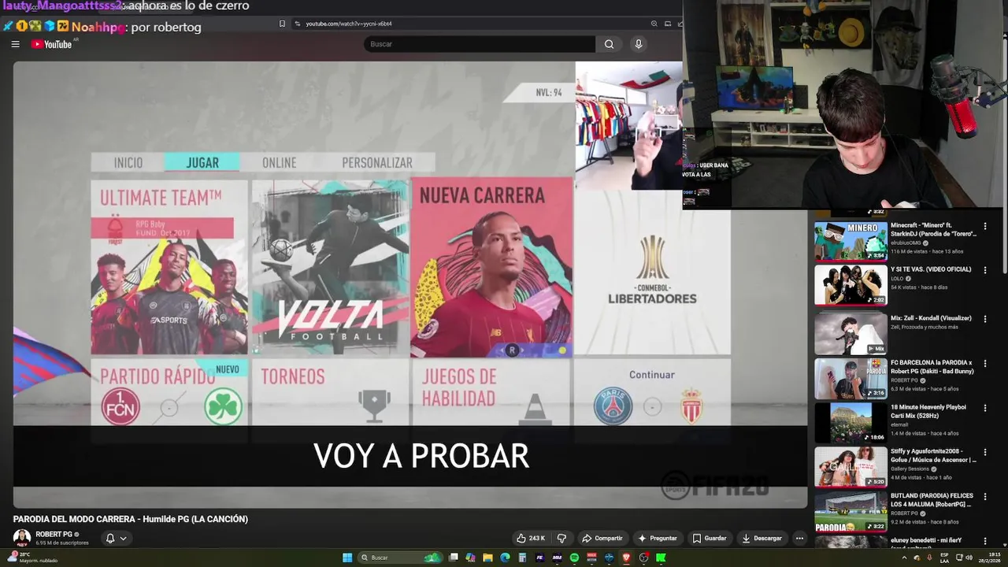Select the browser URL youtube.com/watch address
1008x567 pixels.
coord(349,24)
